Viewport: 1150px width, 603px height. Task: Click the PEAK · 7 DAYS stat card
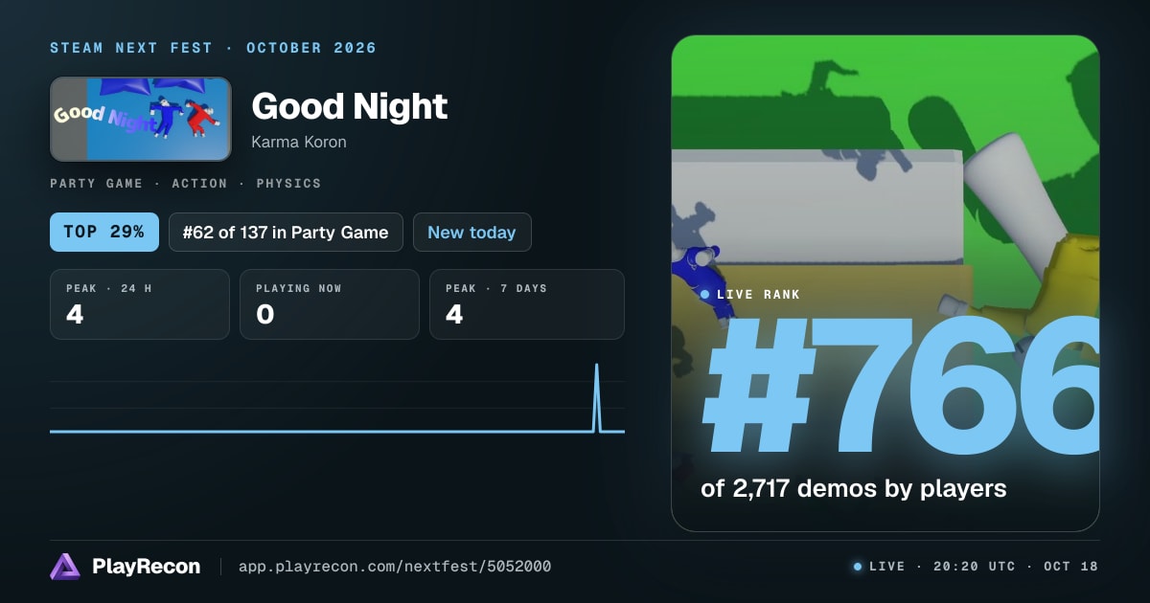[527, 304]
